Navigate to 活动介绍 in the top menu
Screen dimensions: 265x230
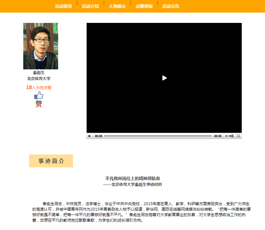coord(91,6)
